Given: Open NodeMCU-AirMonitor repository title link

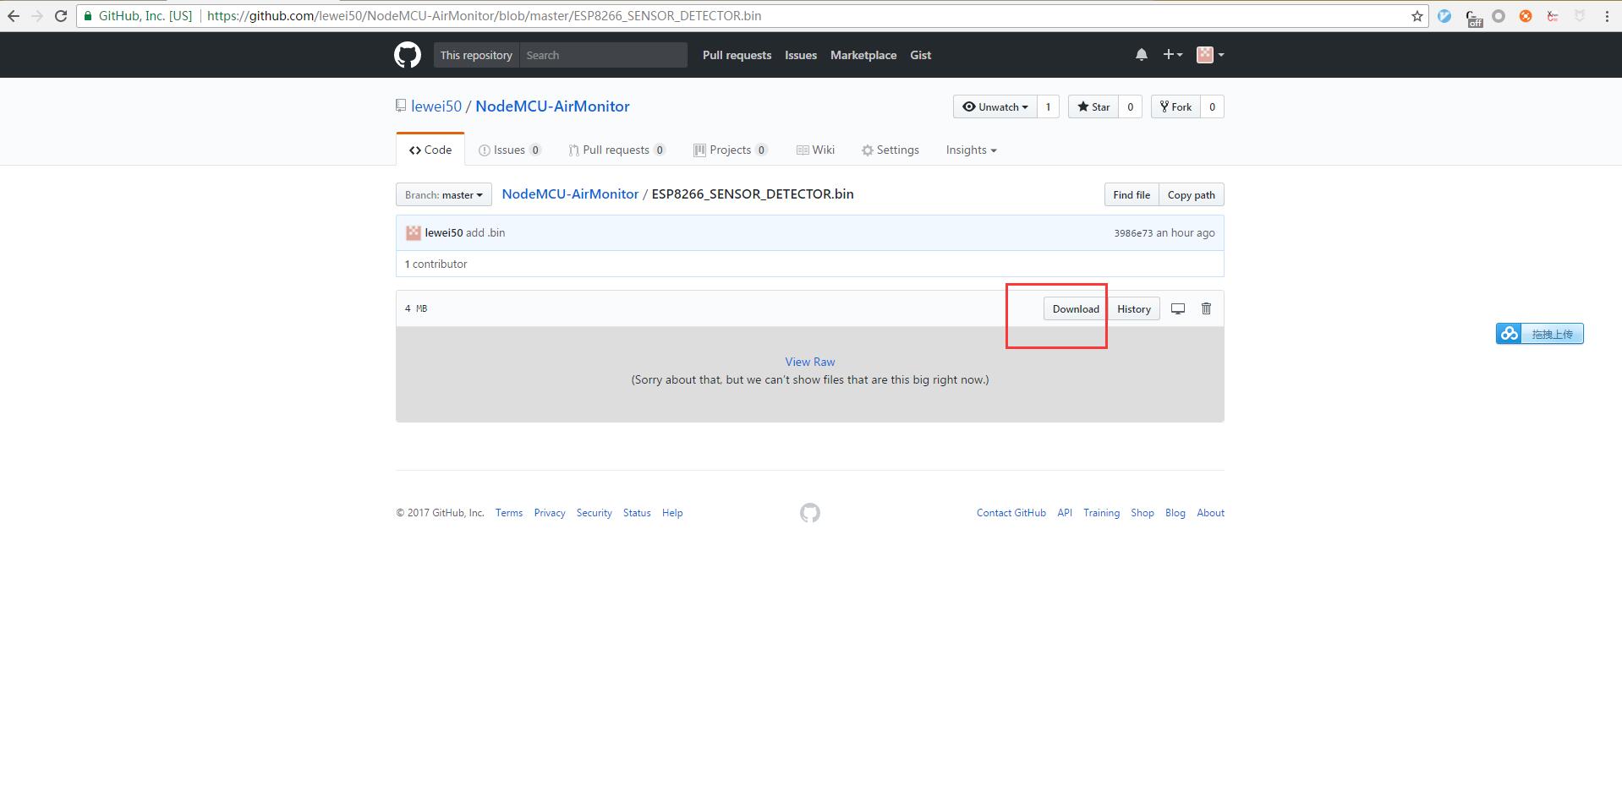Looking at the screenshot, I should [552, 106].
